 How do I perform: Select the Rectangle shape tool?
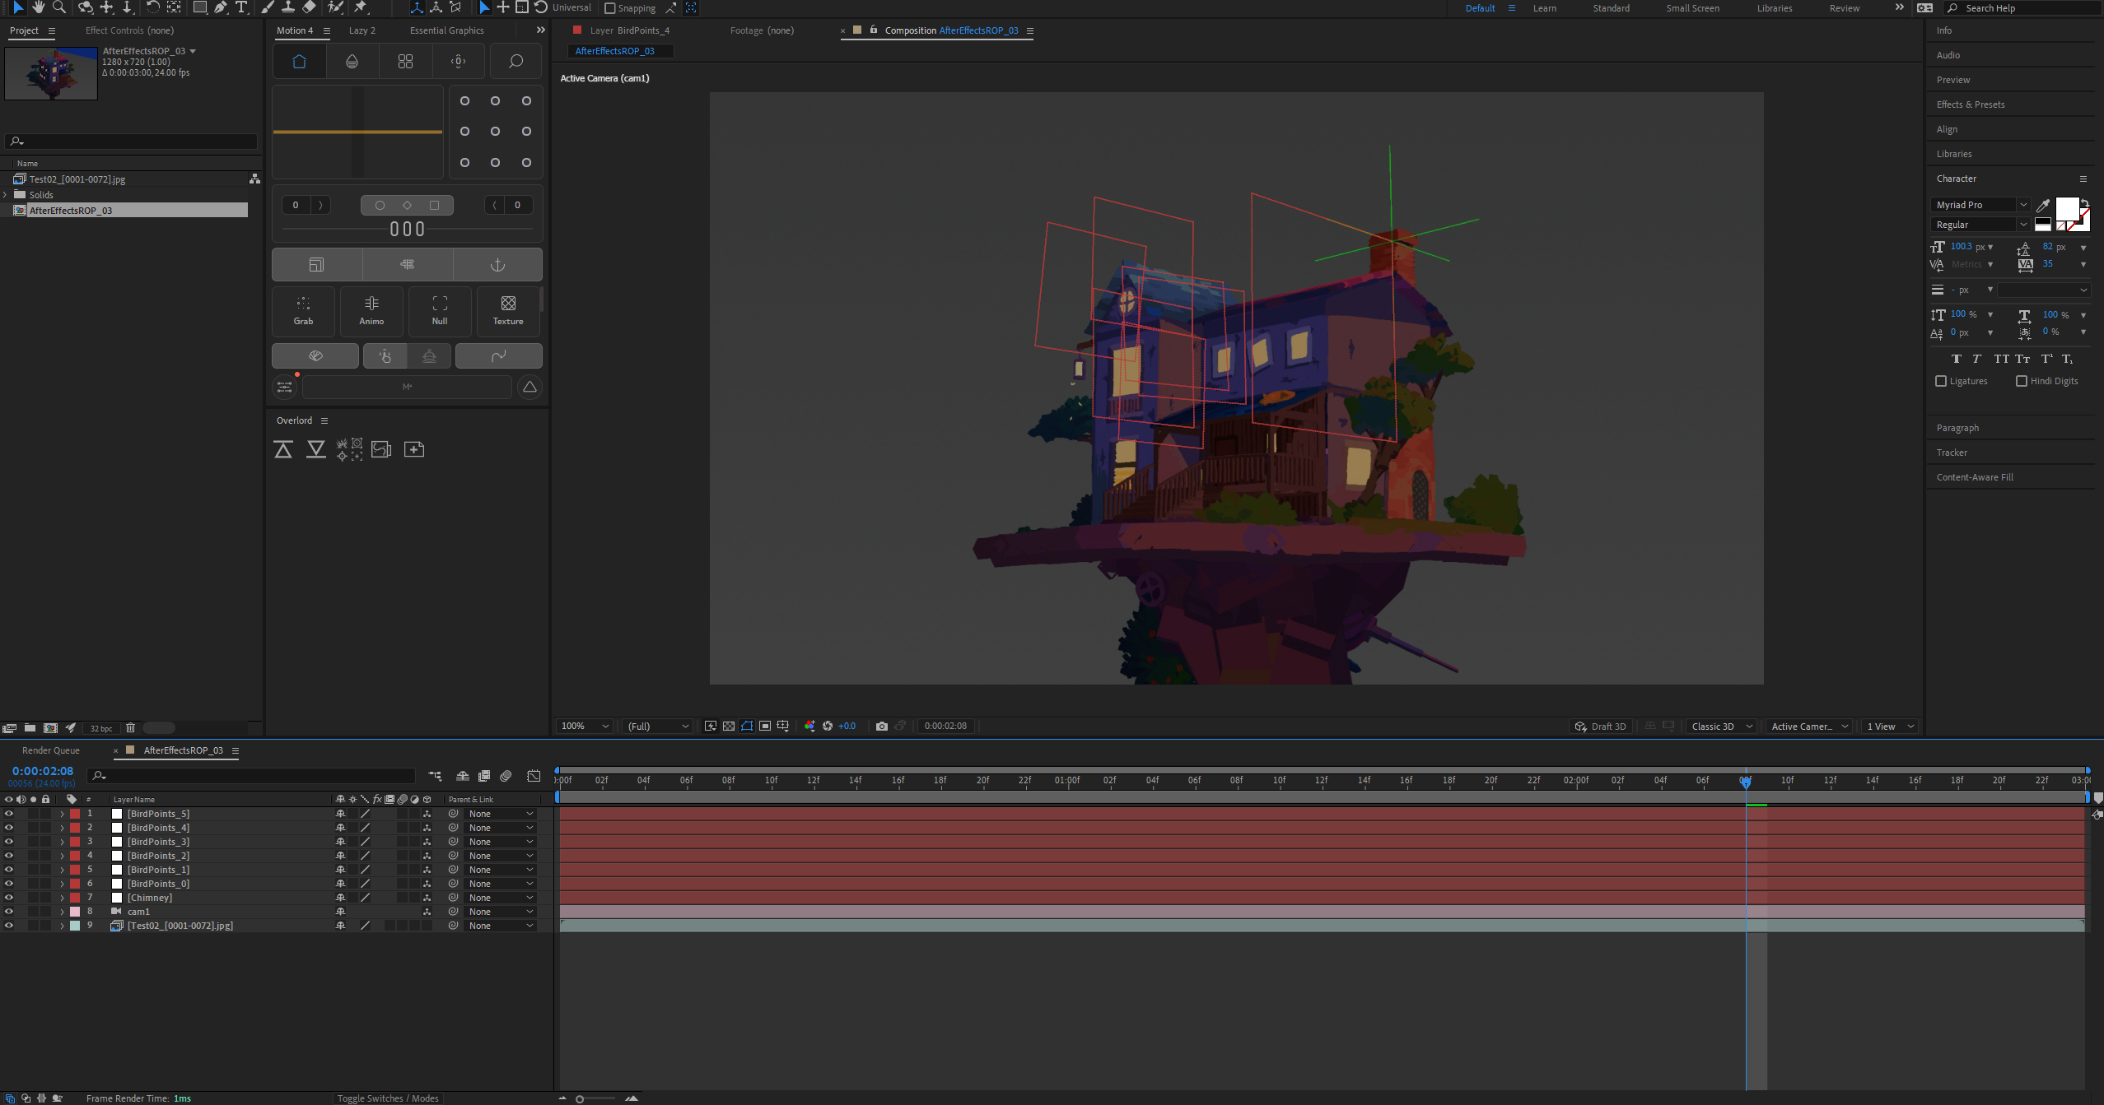(199, 7)
